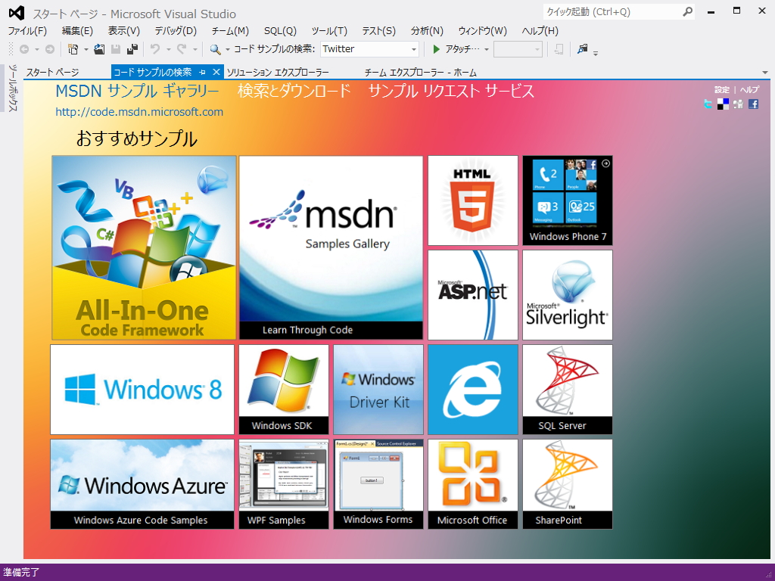Click the Twitter bird icon in the gallery header
This screenshot has width=775, height=581.
pyautogui.click(x=708, y=104)
